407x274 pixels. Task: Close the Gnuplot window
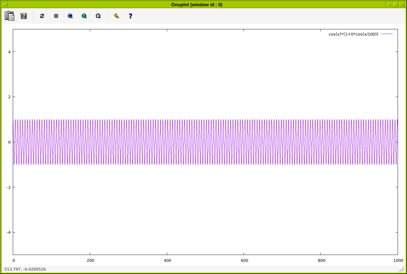(x=402, y=5)
